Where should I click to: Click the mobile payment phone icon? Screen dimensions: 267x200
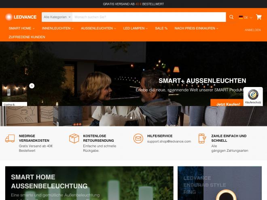pyautogui.click(x=202, y=138)
